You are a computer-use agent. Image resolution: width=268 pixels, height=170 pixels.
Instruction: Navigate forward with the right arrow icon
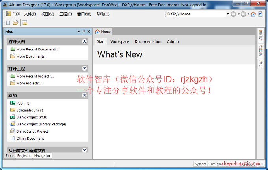click(x=243, y=14)
